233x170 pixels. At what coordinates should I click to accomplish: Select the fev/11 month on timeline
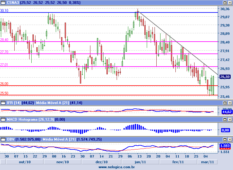click(178, 162)
